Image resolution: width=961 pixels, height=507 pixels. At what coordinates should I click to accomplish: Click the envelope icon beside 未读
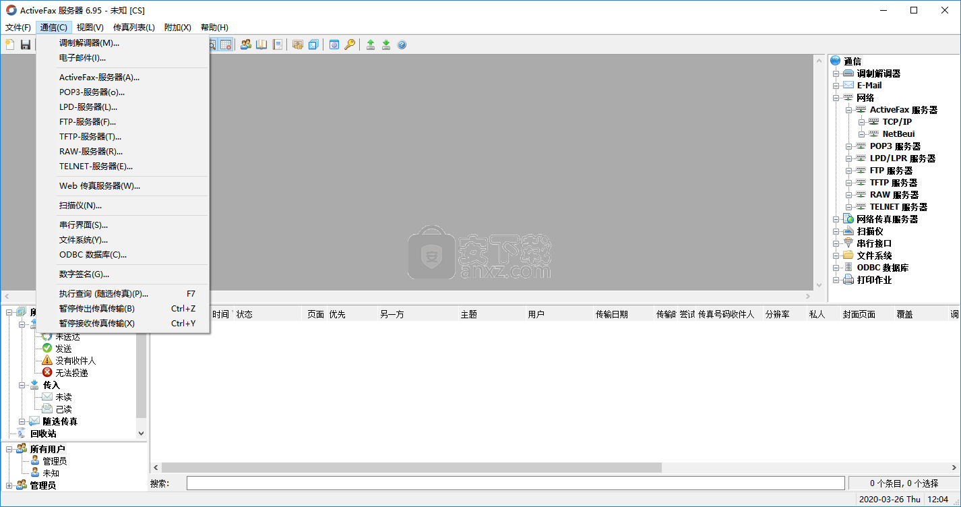[x=47, y=397]
